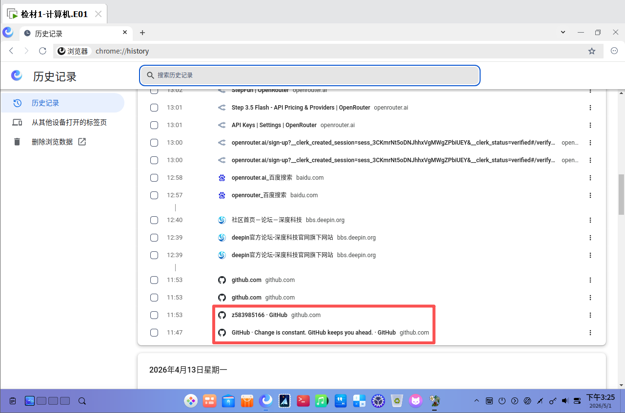The width and height of the screenshot is (625, 413).
Task: Click the key icon in system tray
Action: (x=553, y=401)
